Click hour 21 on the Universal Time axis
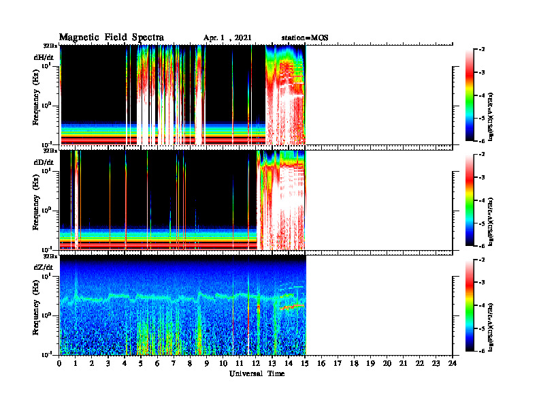Screen dimensions: 539x417 [x=403, y=363]
